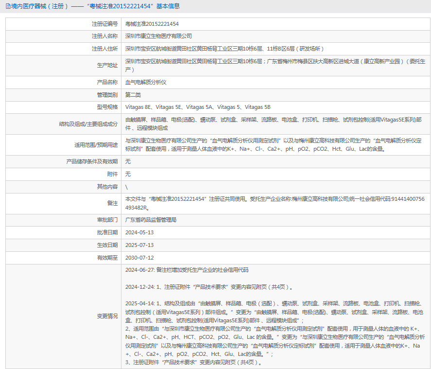Click the 适用范围/预期用途 label

pos(96,145)
